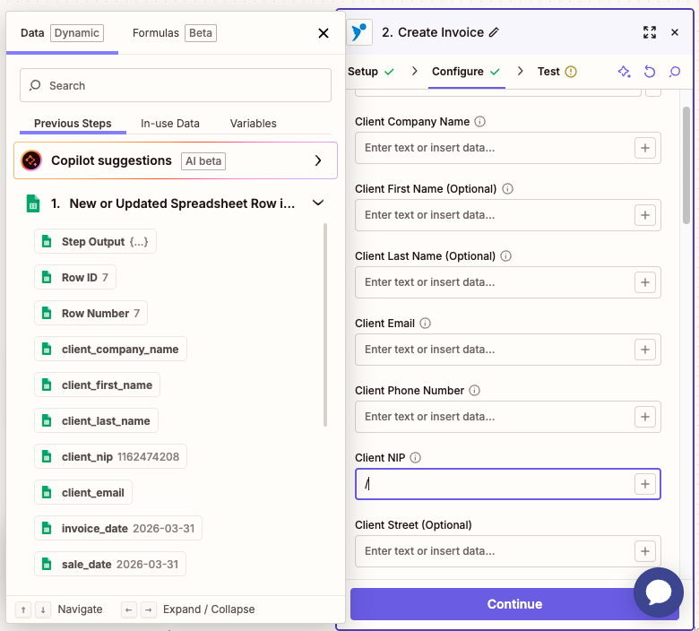
Task: Insert sale_date 2026-03-31 data pill
Action: 109,565
